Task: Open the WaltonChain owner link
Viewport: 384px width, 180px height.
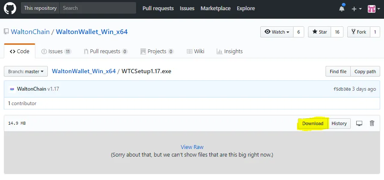Action: 30,32
